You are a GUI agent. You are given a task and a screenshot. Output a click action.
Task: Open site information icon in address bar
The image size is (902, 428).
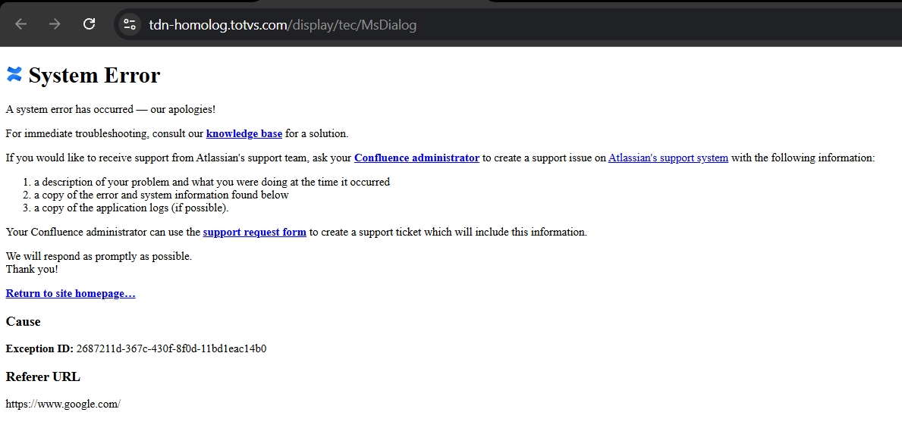pos(130,24)
